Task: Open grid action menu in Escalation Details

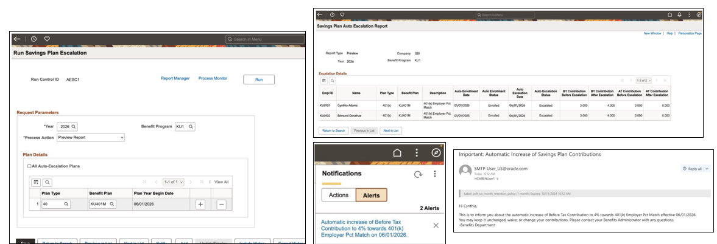Action: coord(323,81)
